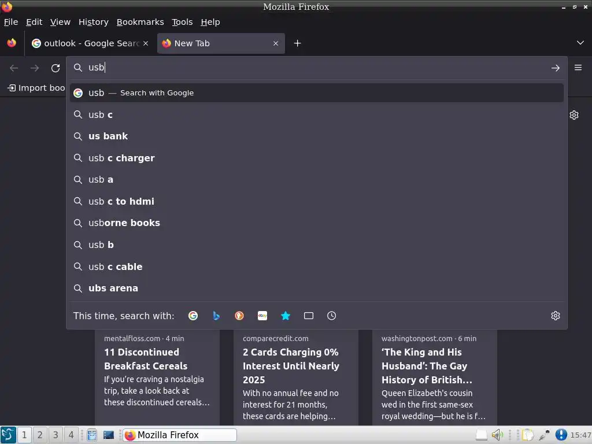Select 'usb — Search with Google' suggestion

pyautogui.click(x=316, y=93)
